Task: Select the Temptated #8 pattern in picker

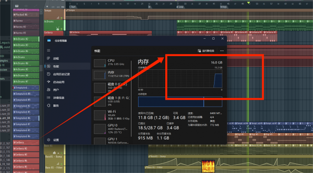Action: (x=26, y=94)
